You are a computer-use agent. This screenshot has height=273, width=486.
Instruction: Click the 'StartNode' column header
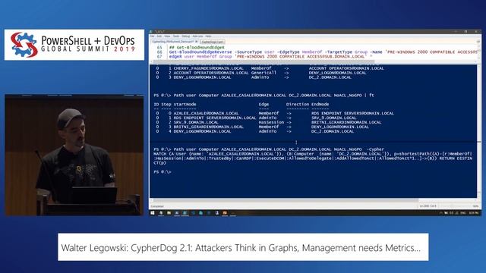click(x=185, y=105)
